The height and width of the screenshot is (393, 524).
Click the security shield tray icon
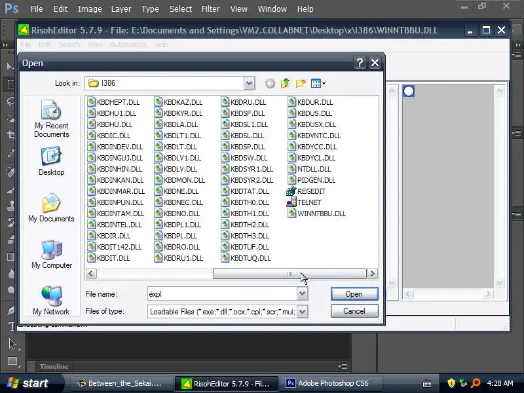click(x=451, y=383)
